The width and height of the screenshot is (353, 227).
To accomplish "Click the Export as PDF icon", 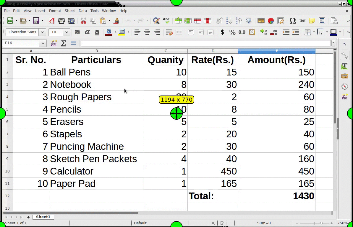I will tap(52, 21).
